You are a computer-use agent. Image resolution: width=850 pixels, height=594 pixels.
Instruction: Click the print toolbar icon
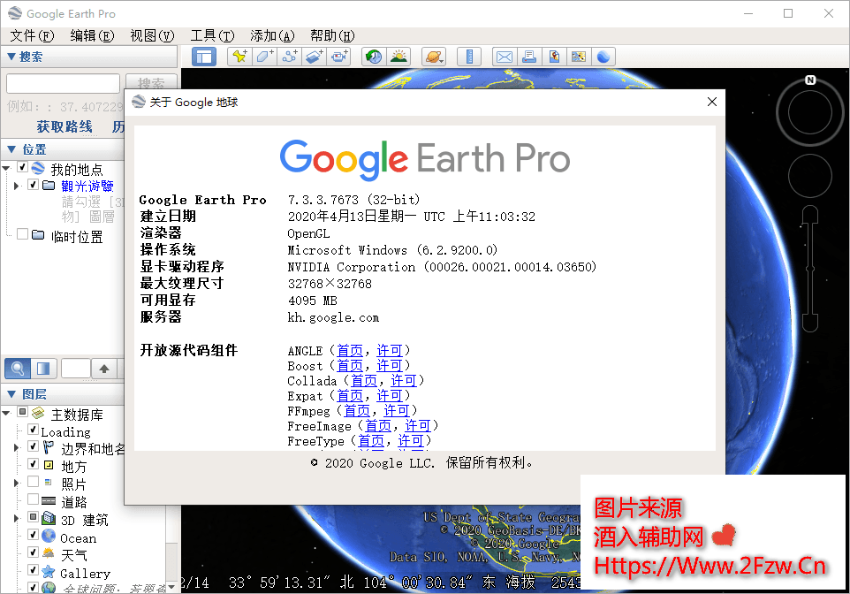pyautogui.click(x=529, y=57)
